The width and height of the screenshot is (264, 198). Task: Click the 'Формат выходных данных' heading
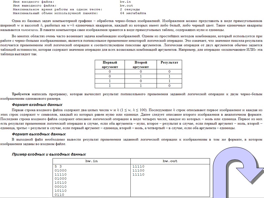[x=39, y=134]
